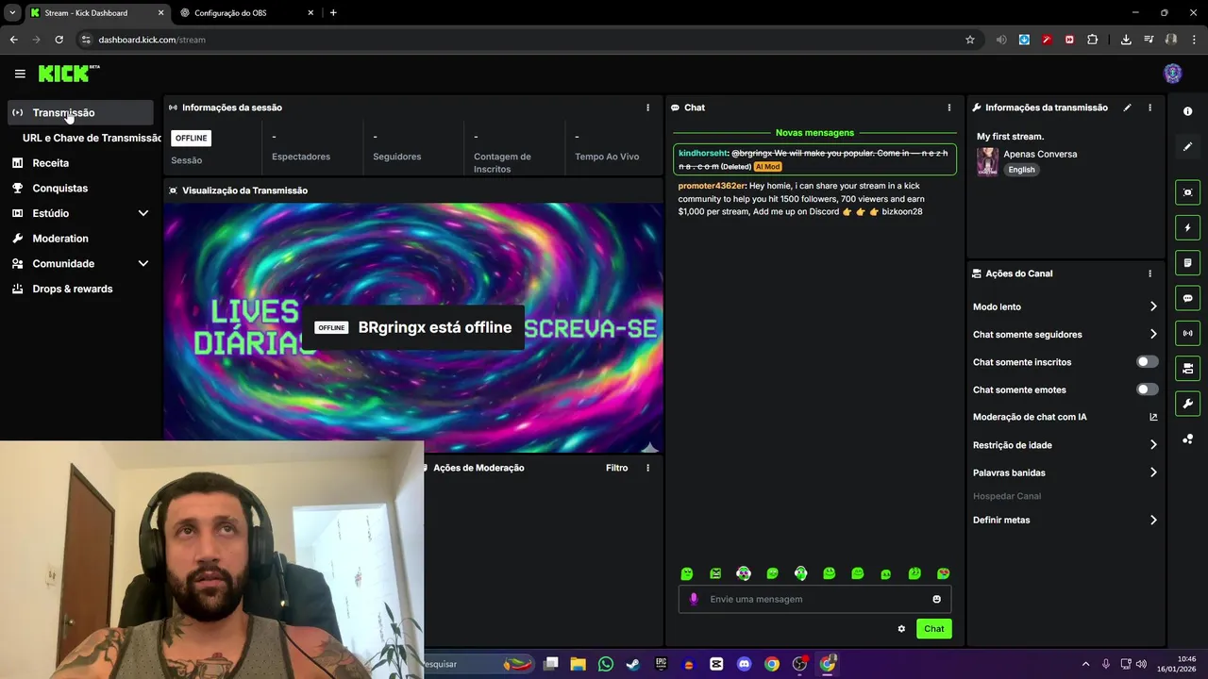Focus the Envie uma mensagem input field

[x=814, y=599]
